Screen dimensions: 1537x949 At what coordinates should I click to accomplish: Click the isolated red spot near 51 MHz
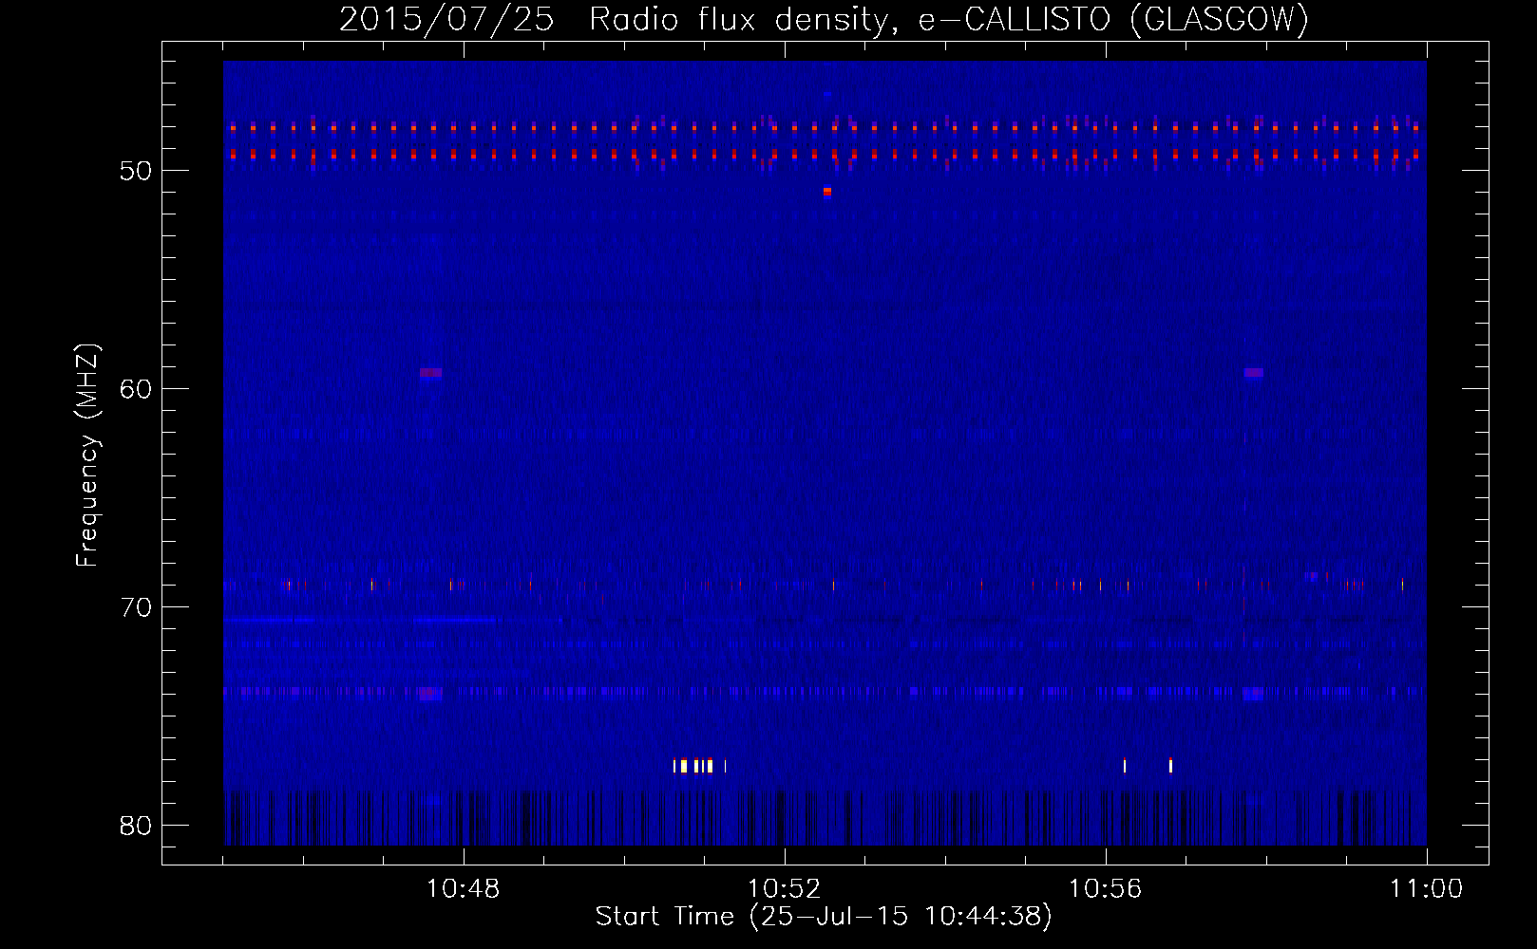click(827, 192)
